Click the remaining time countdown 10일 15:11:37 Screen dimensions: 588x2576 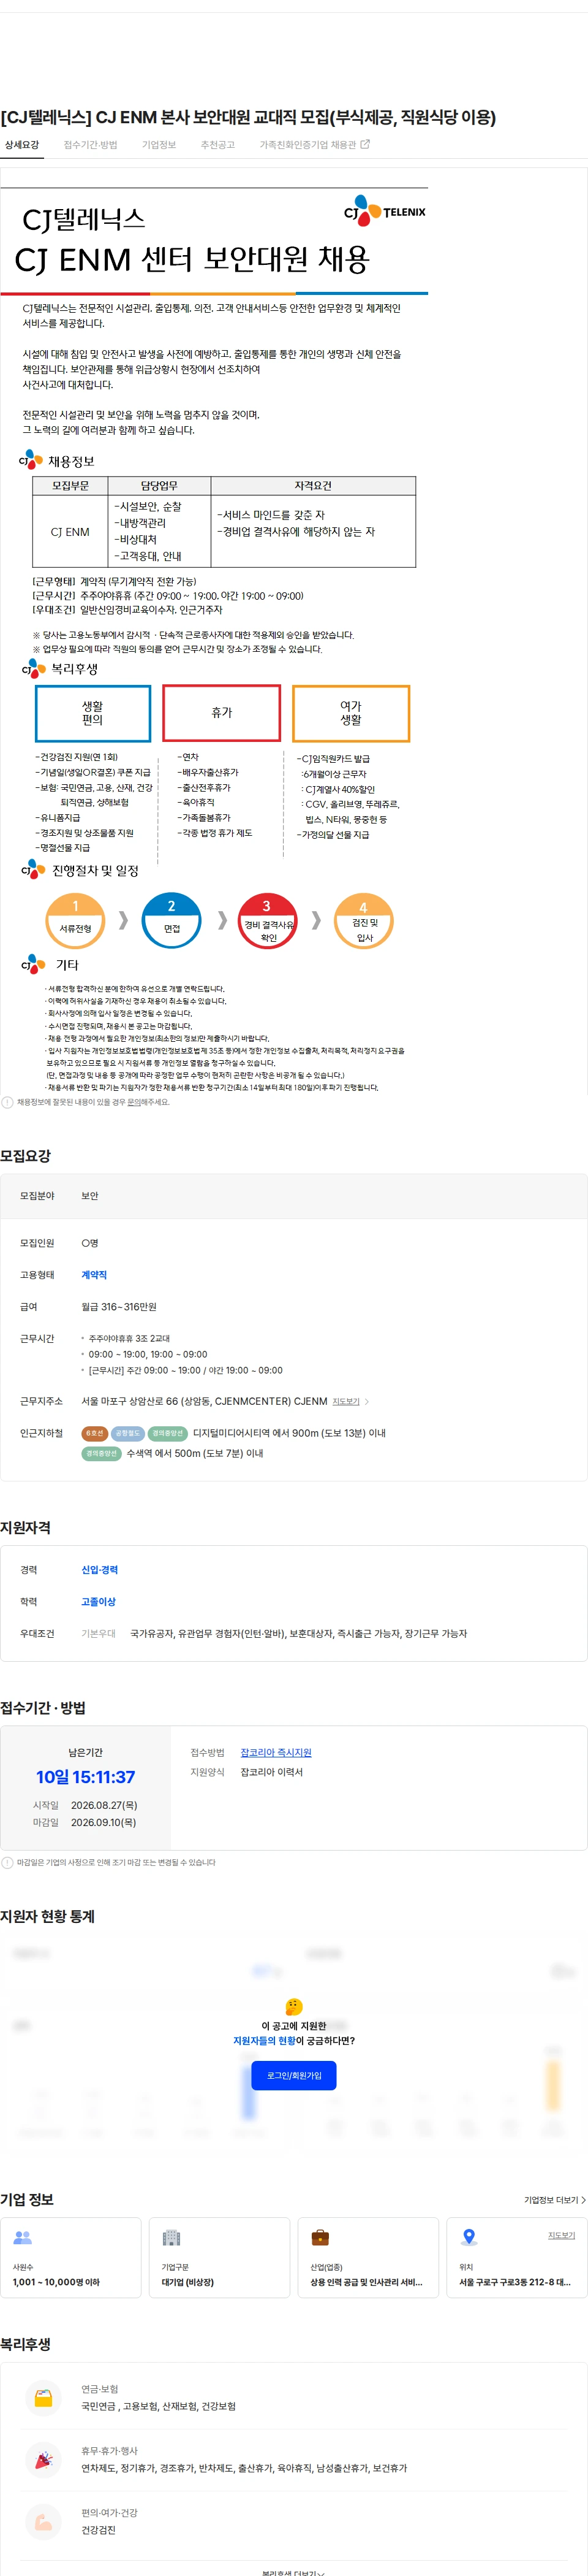click(85, 1777)
